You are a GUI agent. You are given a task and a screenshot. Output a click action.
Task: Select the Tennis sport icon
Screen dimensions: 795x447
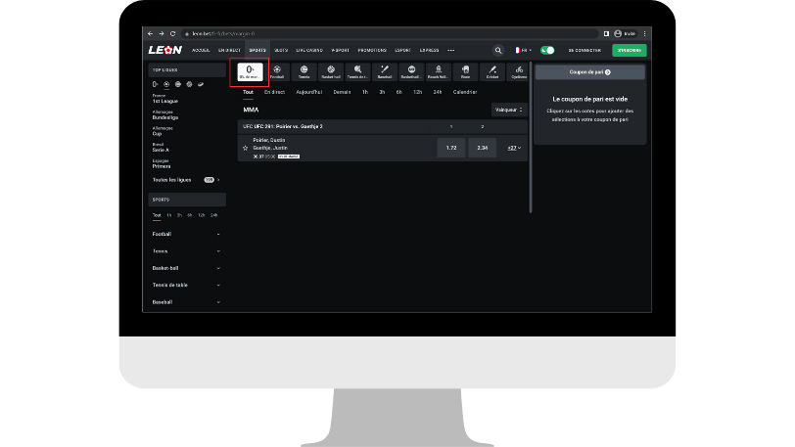point(304,71)
